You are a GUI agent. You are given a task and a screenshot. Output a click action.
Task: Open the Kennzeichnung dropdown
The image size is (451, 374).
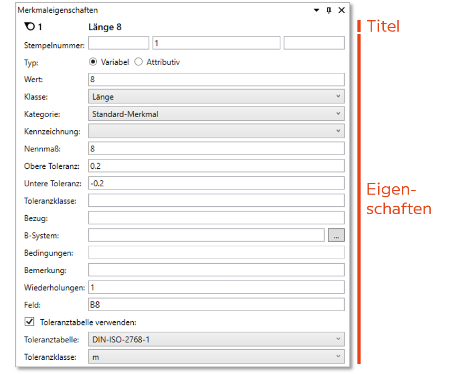(216, 131)
